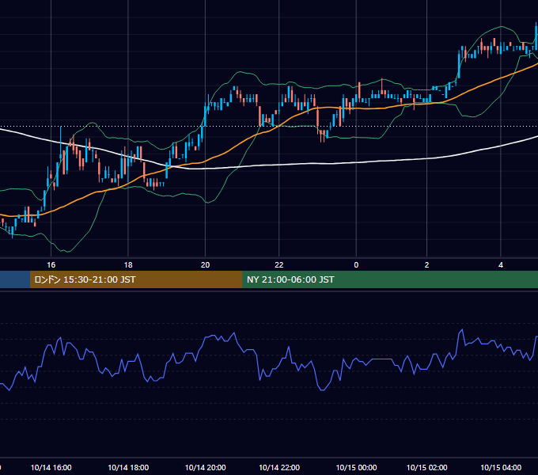Viewport: 538px width, 475px height.
Task: Click the 10/15 00:00 date label
Action: coord(356,467)
